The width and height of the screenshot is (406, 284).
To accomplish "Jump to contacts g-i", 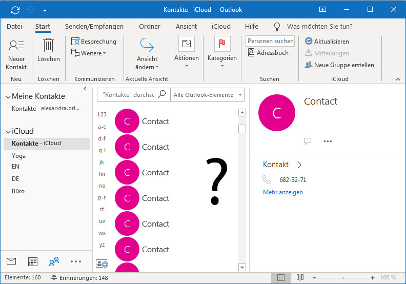I will (x=102, y=150).
